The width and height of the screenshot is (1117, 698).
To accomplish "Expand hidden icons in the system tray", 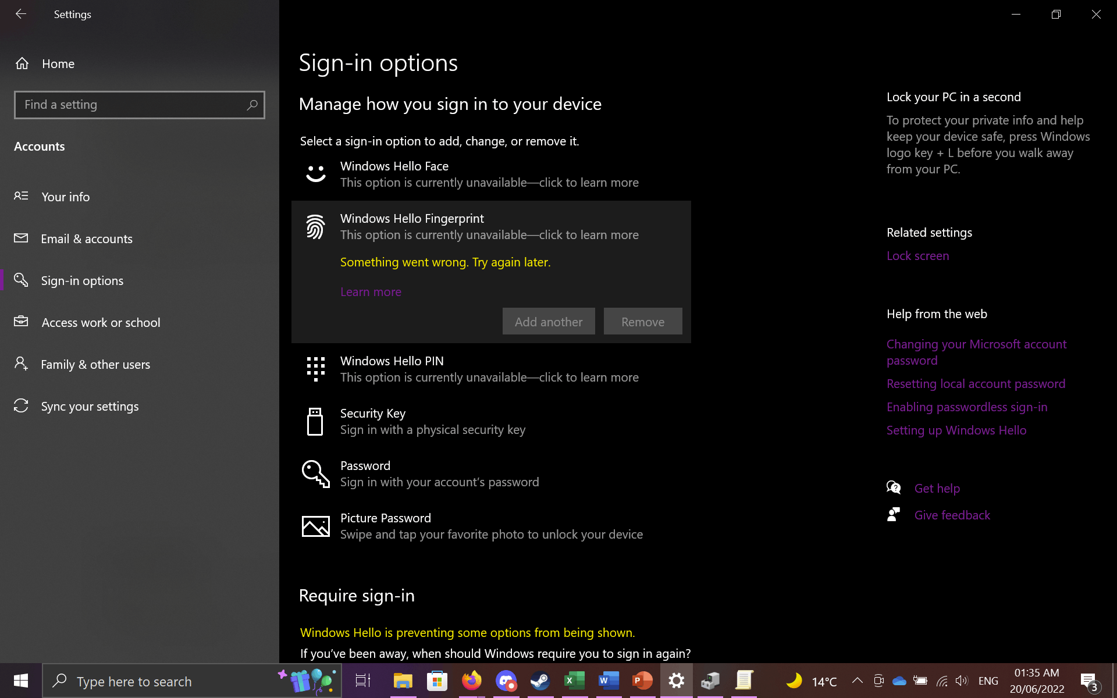I will tap(856, 681).
